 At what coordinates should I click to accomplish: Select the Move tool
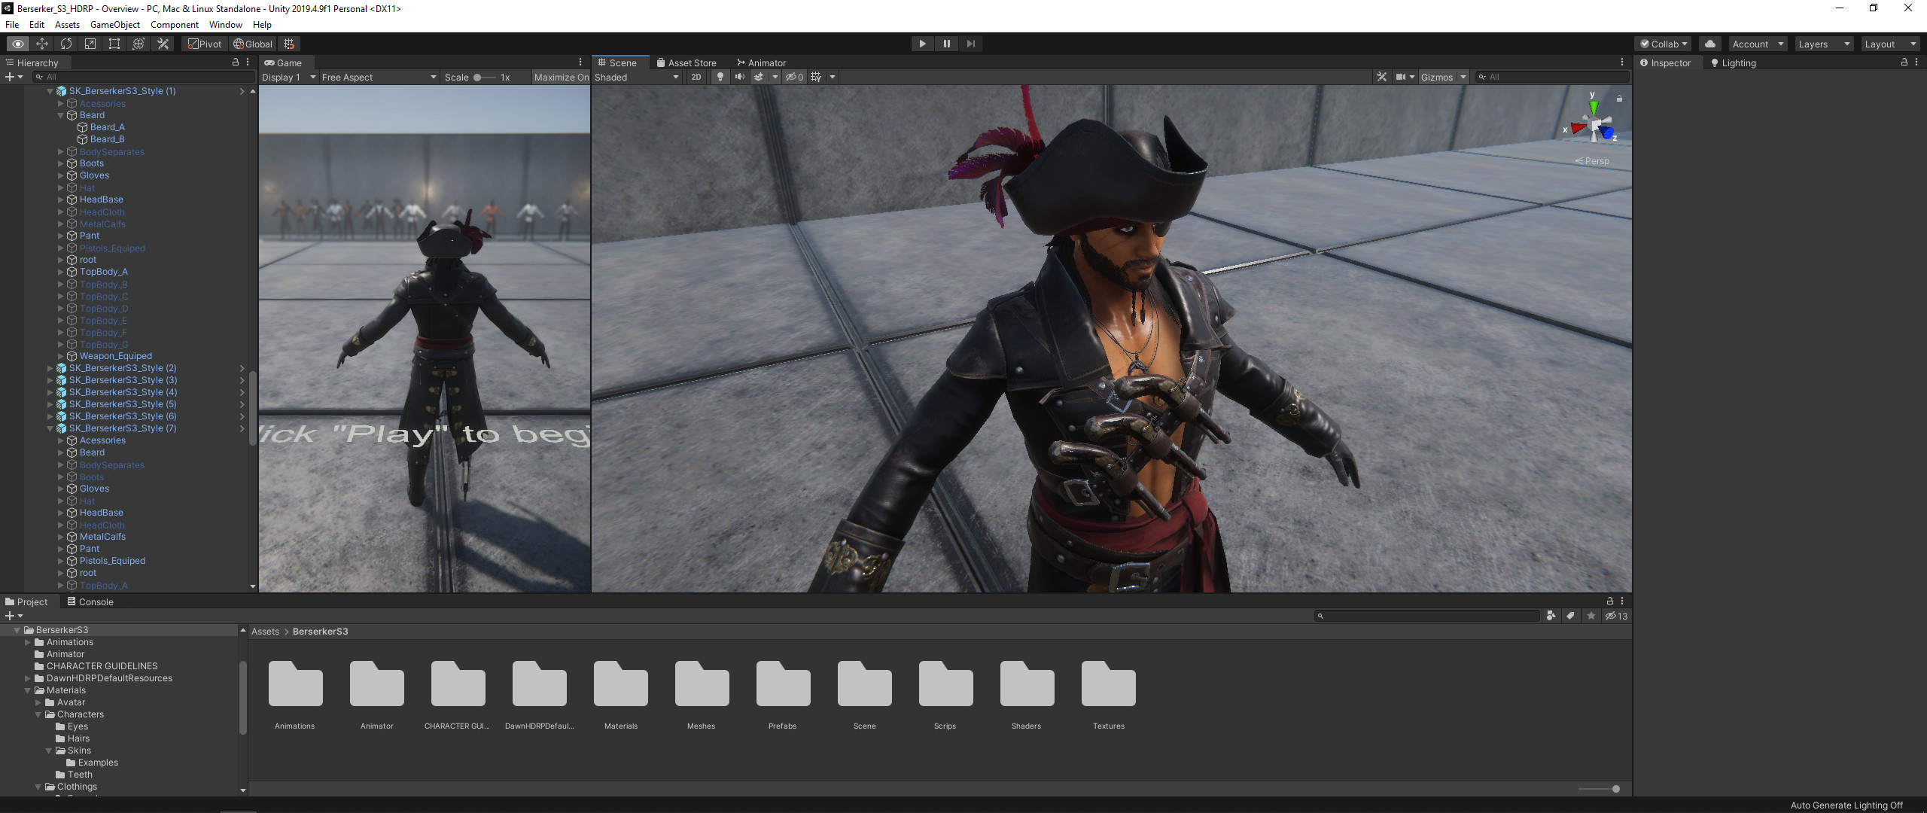(x=42, y=44)
